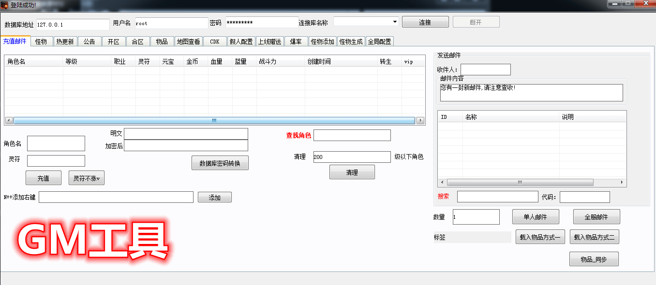Image resolution: width=656 pixels, height=285 pixels.
Task: Click the 全服邮件 button
Action: tap(596, 217)
